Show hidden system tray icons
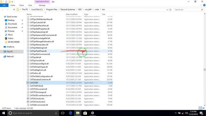This screenshot has height=116, width=206. [x=176, y=113]
